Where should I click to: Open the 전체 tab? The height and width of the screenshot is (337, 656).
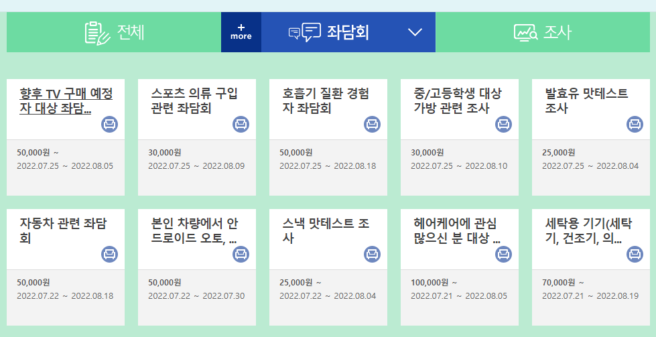(x=114, y=32)
